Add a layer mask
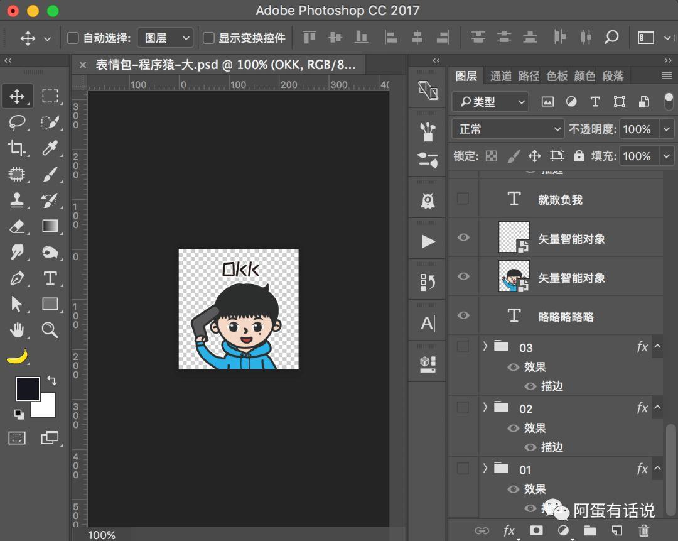The image size is (678, 541). [536, 530]
